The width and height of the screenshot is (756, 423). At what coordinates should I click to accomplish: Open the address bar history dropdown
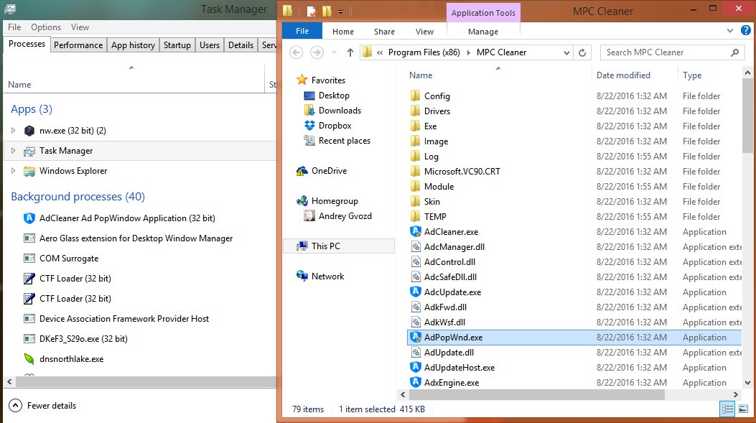pyautogui.click(x=566, y=52)
